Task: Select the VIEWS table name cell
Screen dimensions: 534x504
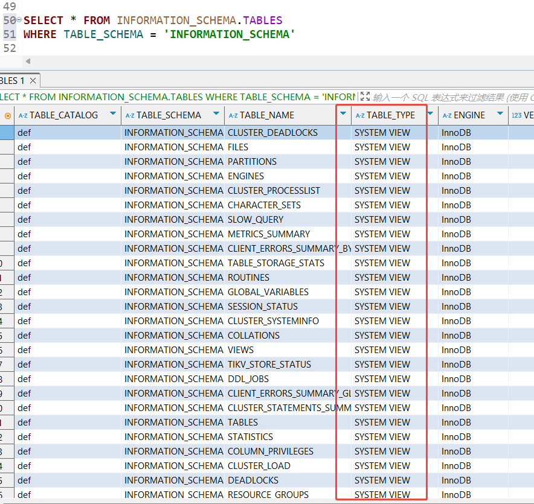Action: point(288,350)
